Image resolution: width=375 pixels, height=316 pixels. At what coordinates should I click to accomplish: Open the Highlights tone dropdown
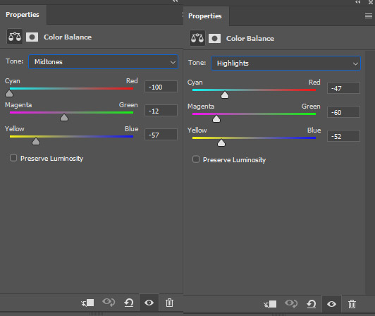285,63
